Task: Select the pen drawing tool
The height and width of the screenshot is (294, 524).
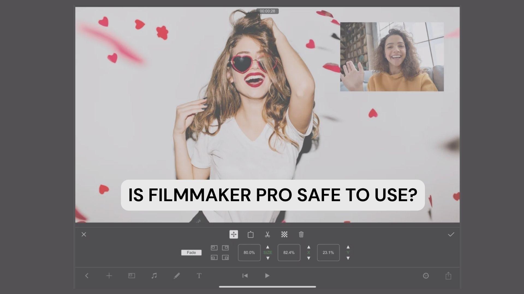Action: (x=177, y=275)
